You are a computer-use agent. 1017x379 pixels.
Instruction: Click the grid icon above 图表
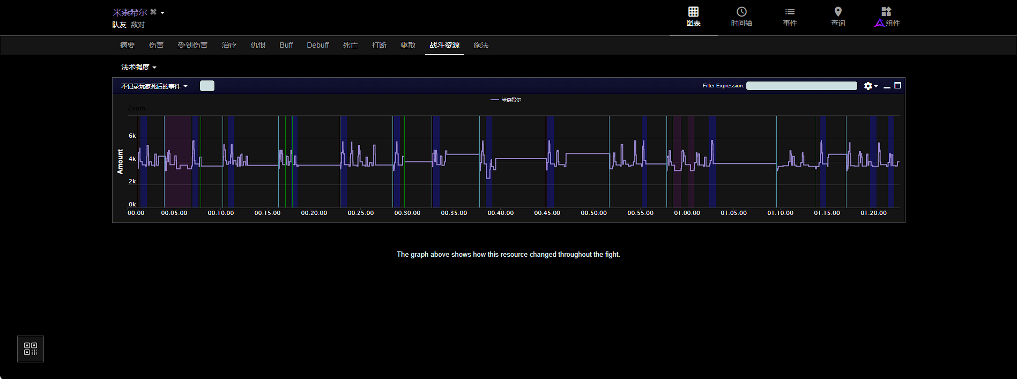693,11
